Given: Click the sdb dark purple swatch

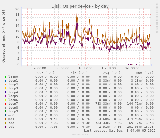Looking at the screenshot, I should point(5,127).
